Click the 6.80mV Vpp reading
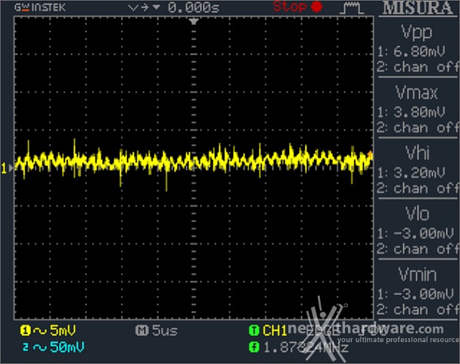 [419, 51]
